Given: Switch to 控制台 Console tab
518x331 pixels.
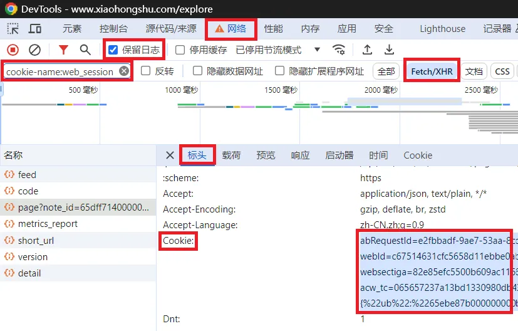Looking at the screenshot, I should [x=113, y=29].
